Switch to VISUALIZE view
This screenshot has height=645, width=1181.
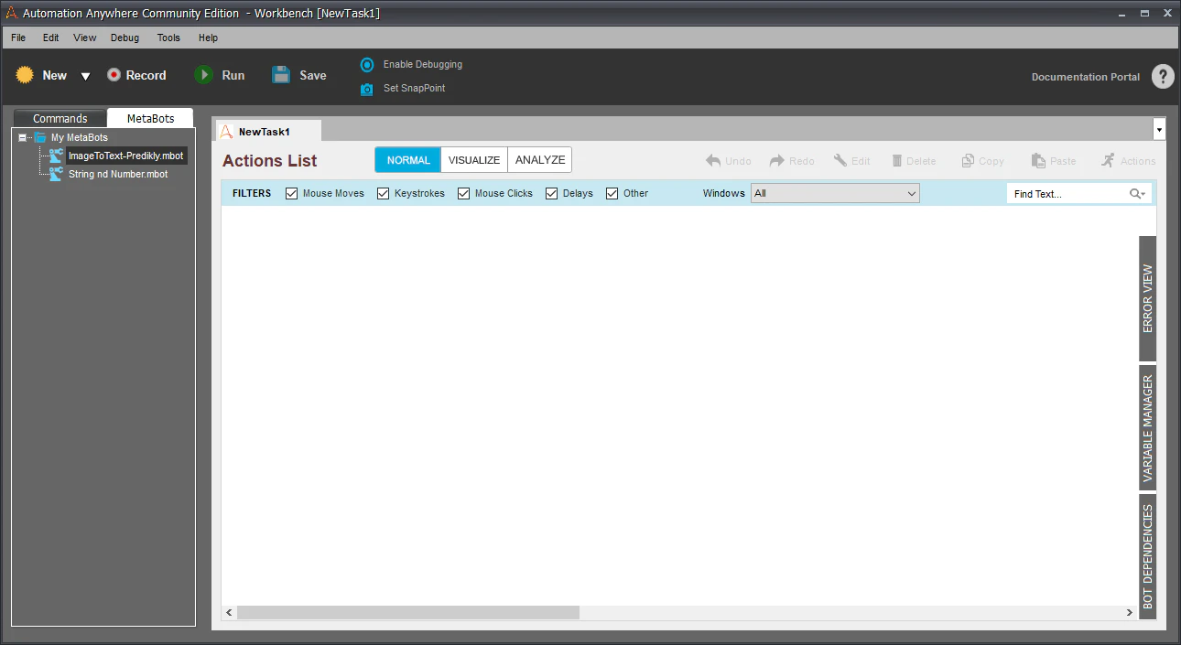pyautogui.click(x=474, y=160)
